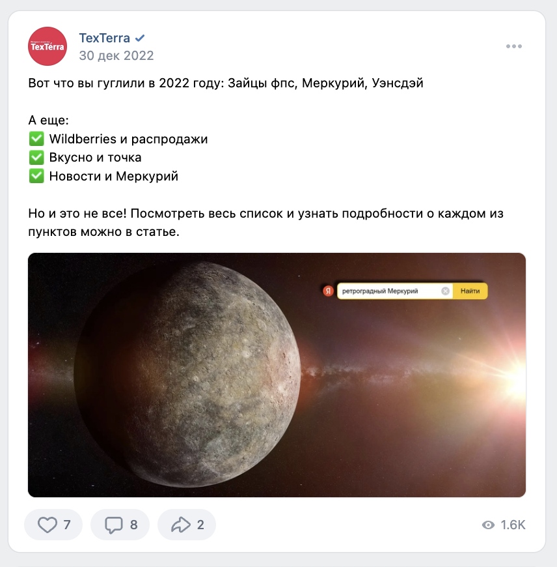Click the eye views icon
Image resolution: width=557 pixels, height=567 pixels.
(x=488, y=525)
